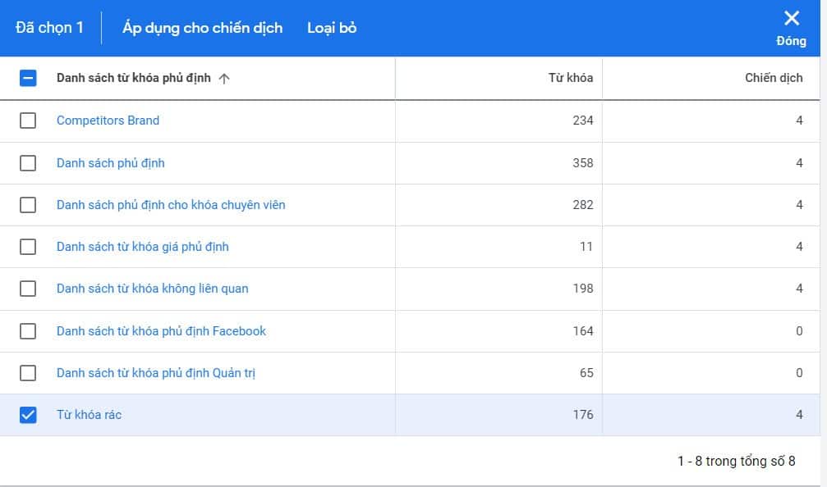Sort by the Từ khóa column header

coord(570,79)
